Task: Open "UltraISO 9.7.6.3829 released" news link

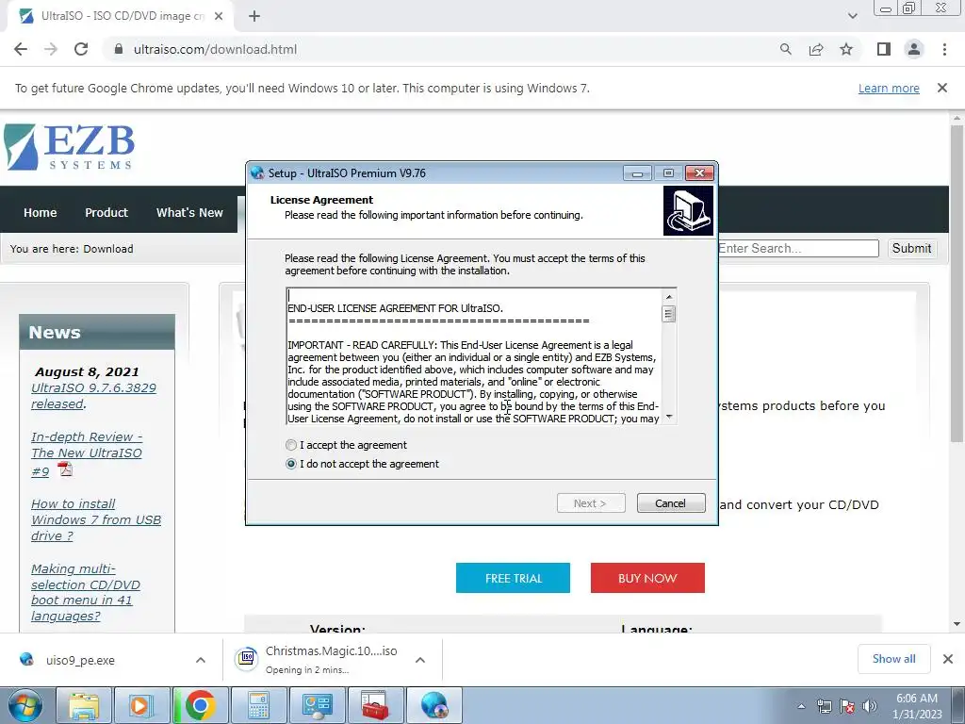Action: point(93,396)
